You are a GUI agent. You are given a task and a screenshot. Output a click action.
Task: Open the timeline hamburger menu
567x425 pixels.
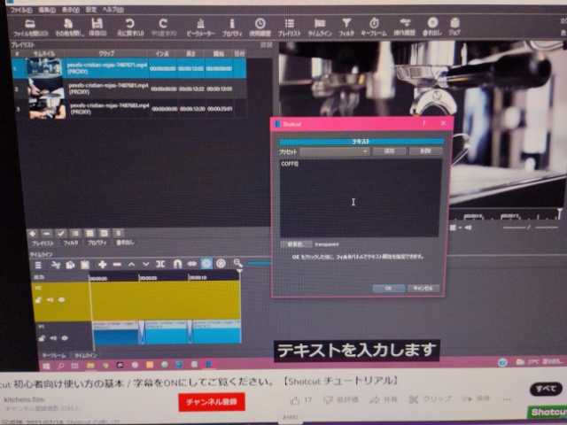[36, 264]
